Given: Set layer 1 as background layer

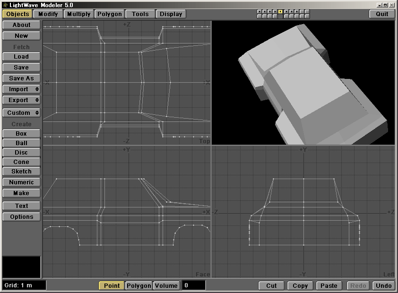Looking at the screenshot, I should [x=260, y=16].
